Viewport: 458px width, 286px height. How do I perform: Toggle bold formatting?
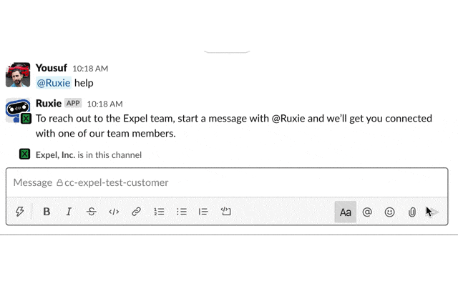[47, 212]
